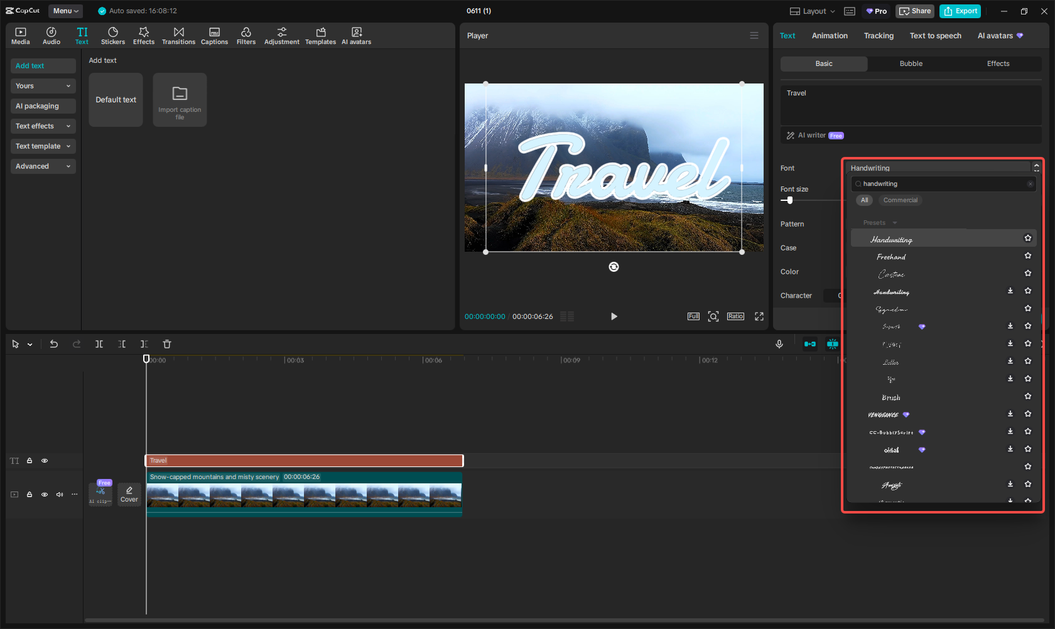Image resolution: width=1055 pixels, height=629 pixels.
Task: Mute the video track audio
Action: [x=59, y=494]
